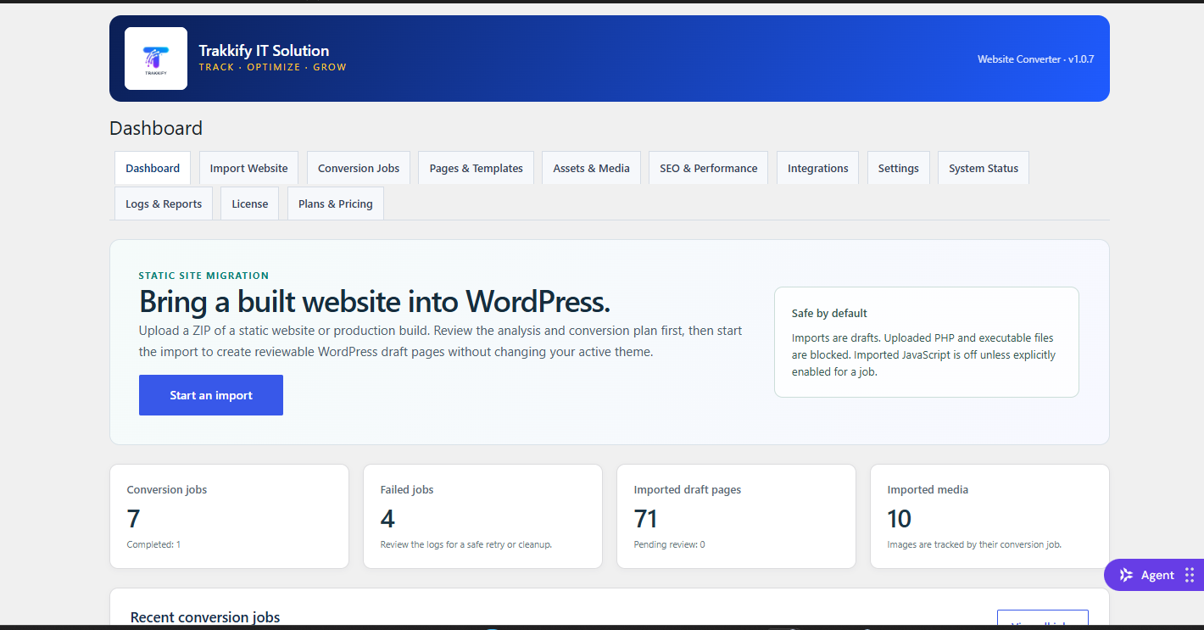Screen dimensions: 1204x630
Task: Open the Agent assistant button
Action: click(1154, 575)
